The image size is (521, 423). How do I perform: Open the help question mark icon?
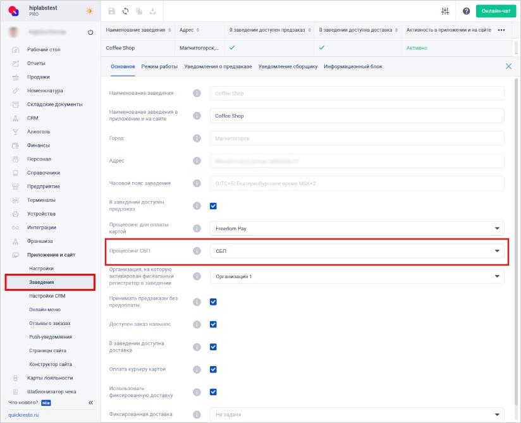point(467,11)
